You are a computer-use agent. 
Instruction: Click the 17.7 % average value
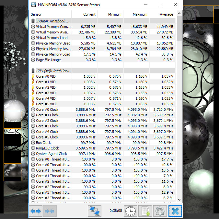point(167,159)
